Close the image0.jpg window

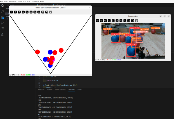tap(169, 16)
